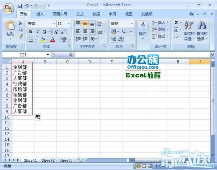The image size is (217, 170).
Task: Select column B header
Action: click(45, 62)
